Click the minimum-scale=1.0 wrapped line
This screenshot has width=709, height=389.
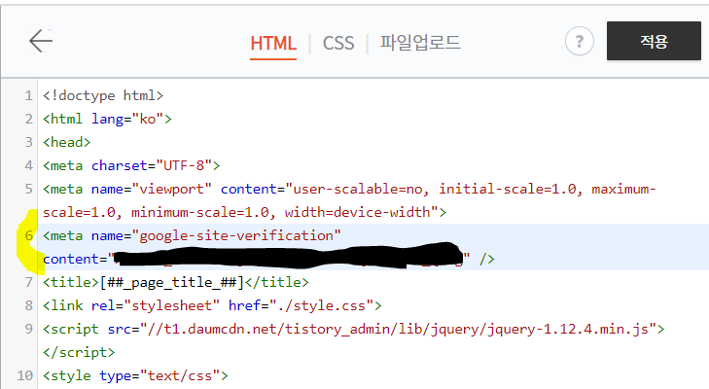pyautogui.click(x=245, y=213)
